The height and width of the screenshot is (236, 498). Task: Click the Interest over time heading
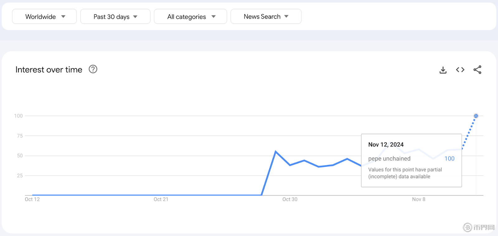pos(49,70)
